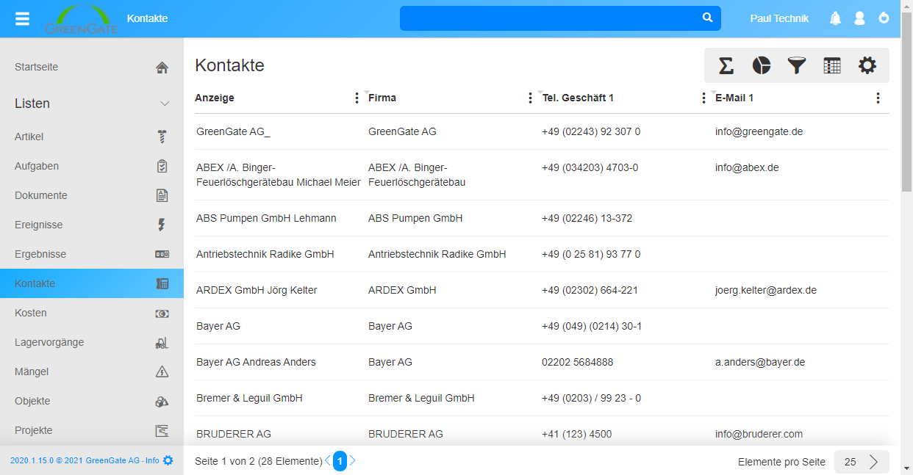The image size is (913, 475).
Task: Open the pie chart view
Action: tap(762, 65)
